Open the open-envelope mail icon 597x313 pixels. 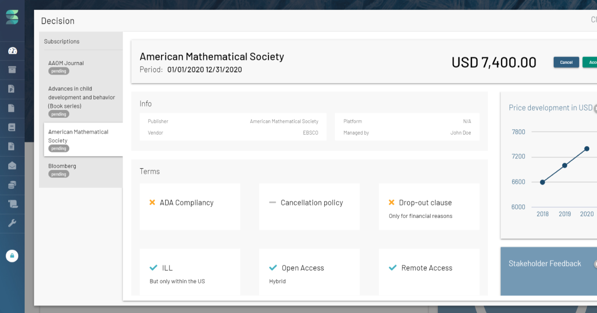(x=12, y=166)
